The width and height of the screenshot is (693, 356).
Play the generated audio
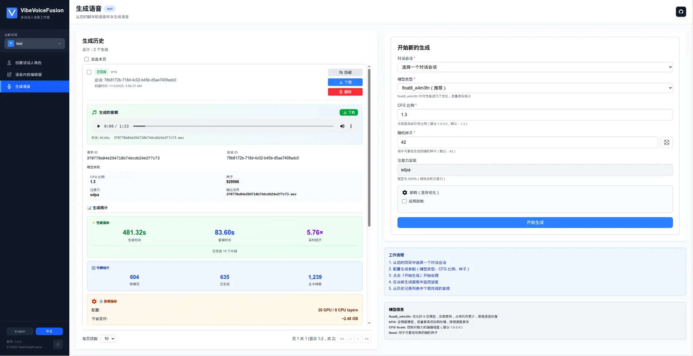(99, 126)
